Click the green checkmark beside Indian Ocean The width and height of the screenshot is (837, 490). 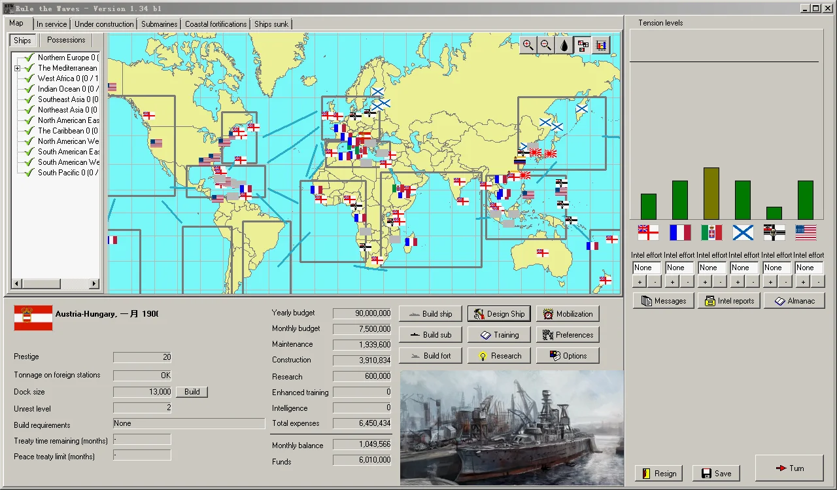coord(29,89)
